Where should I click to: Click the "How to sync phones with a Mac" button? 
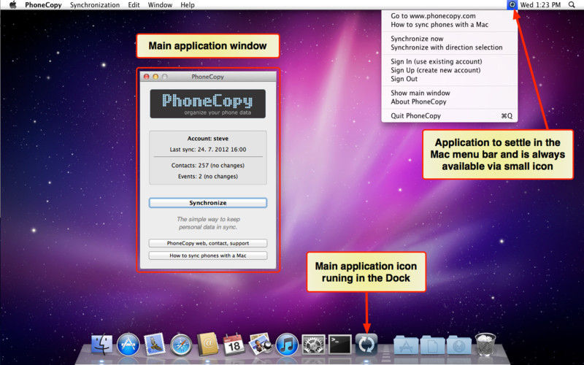tap(207, 255)
